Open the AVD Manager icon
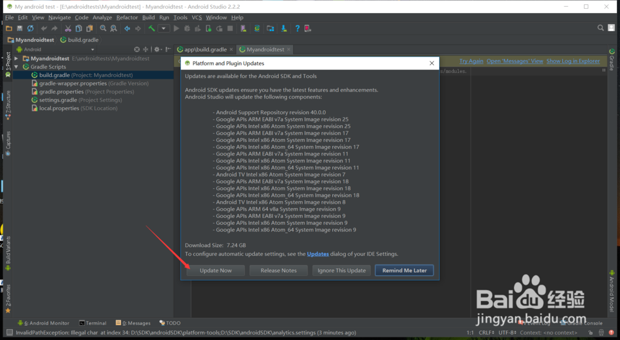620x340 pixels. 244,28
